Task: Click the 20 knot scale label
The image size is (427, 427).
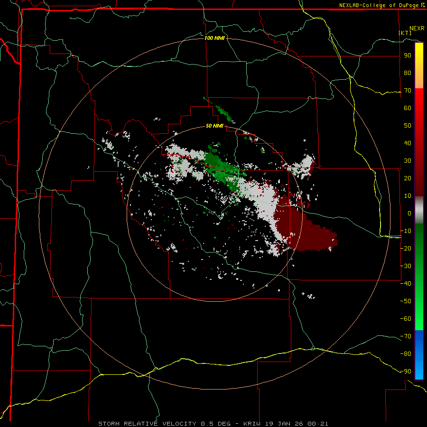Action: click(408, 178)
